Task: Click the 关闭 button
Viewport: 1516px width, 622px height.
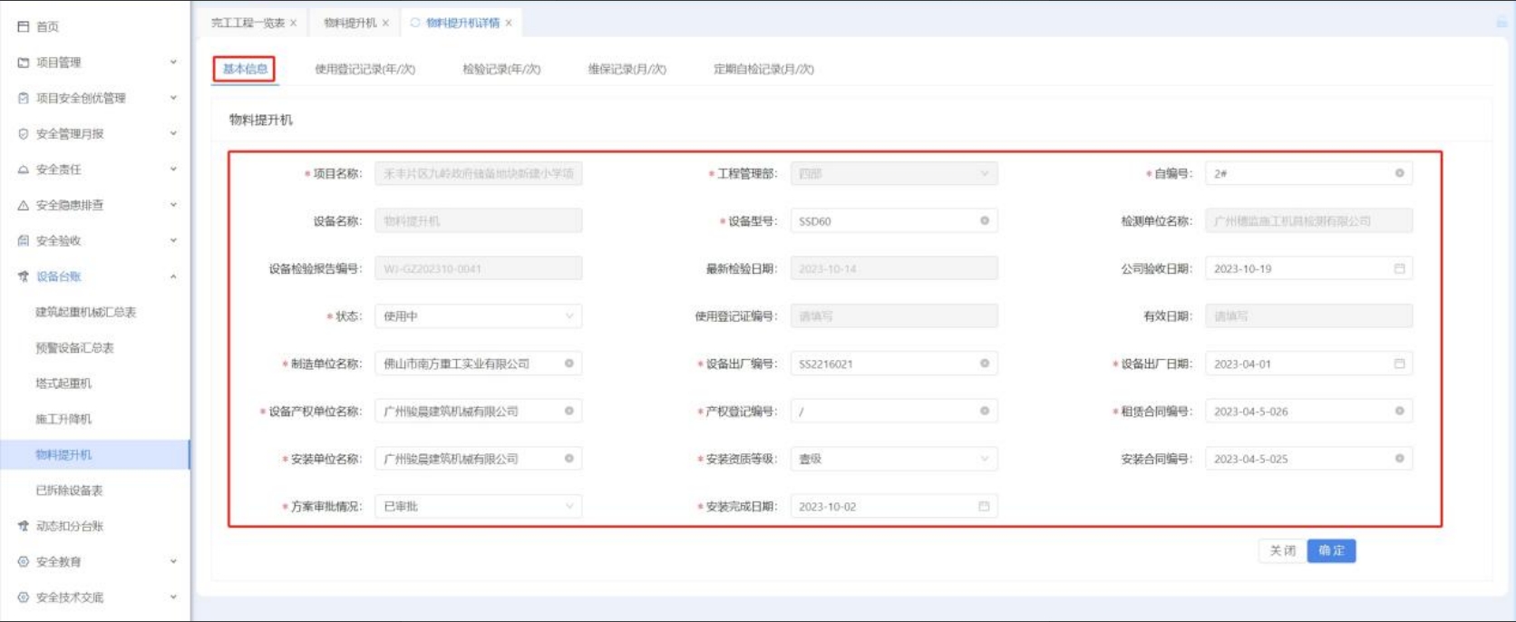Action: coord(1282,550)
